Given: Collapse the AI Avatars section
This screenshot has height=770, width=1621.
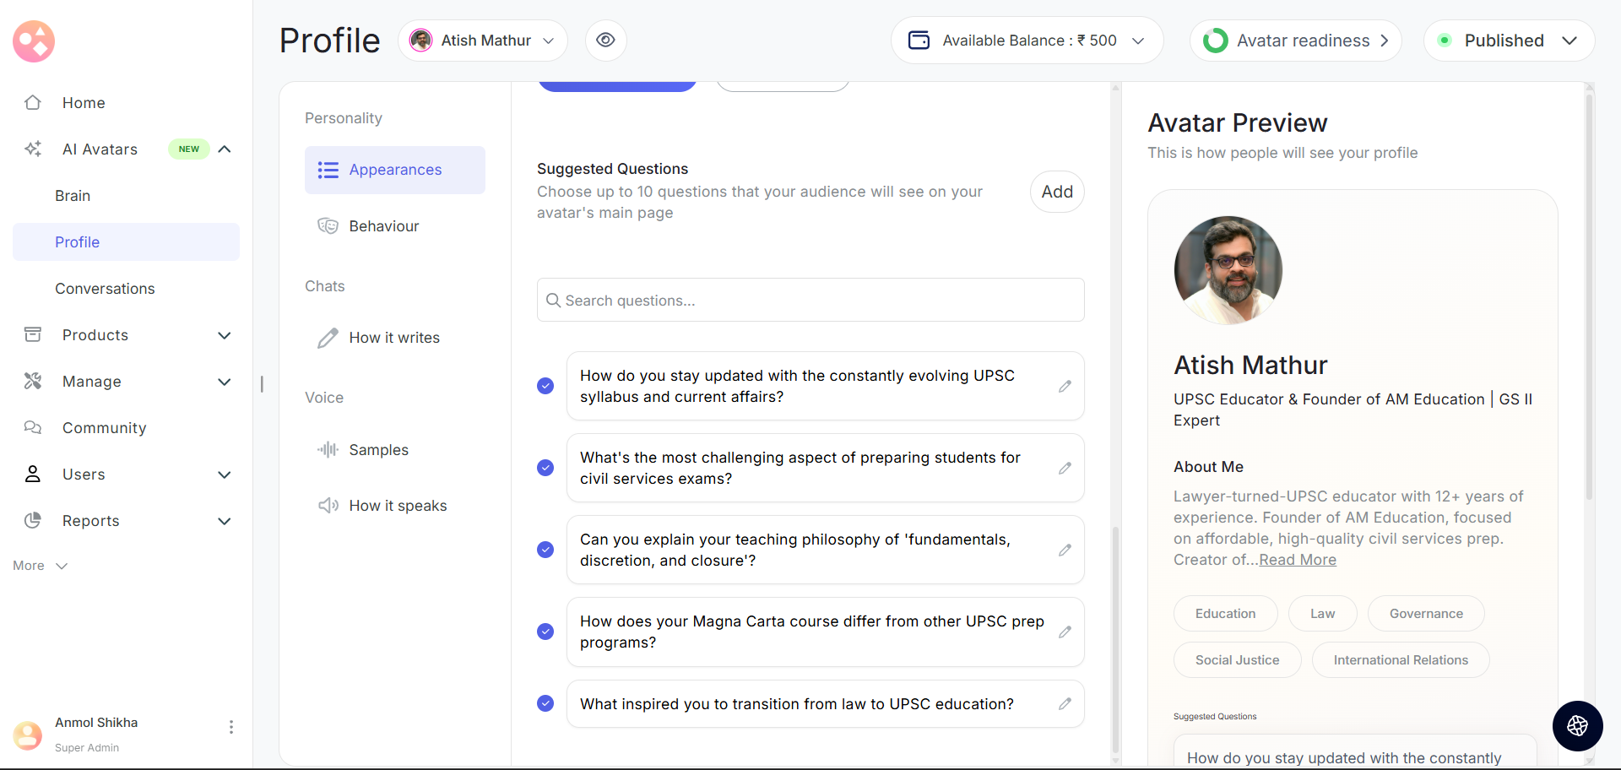Looking at the screenshot, I should pyautogui.click(x=225, y=149).
